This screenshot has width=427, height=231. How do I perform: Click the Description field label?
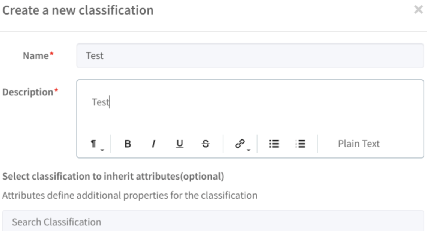[28, 92]
